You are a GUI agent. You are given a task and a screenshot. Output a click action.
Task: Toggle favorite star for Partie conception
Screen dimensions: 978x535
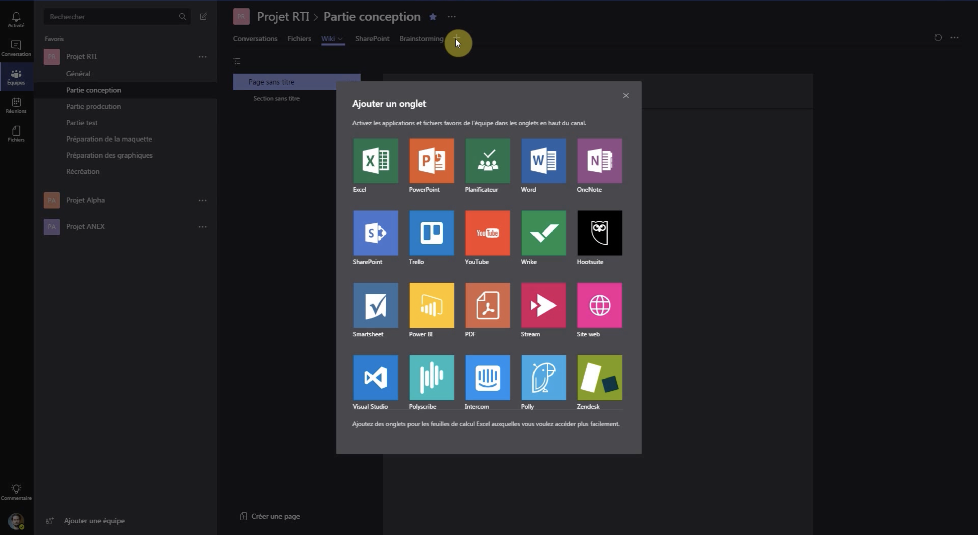tap(433, 17)
